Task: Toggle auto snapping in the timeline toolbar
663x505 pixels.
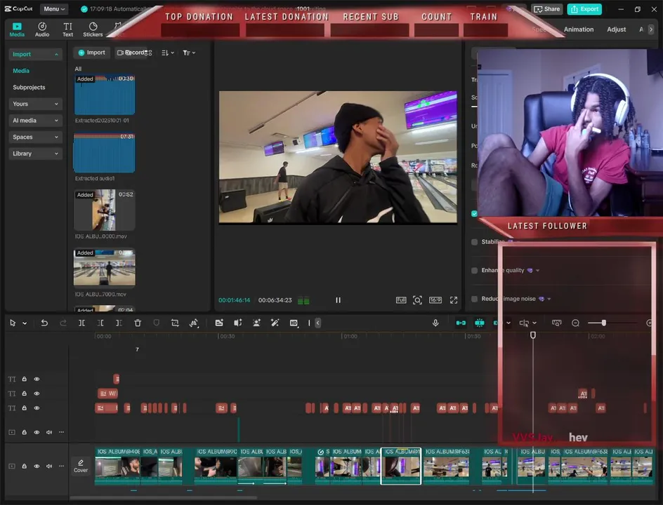Action: point(480,323)
